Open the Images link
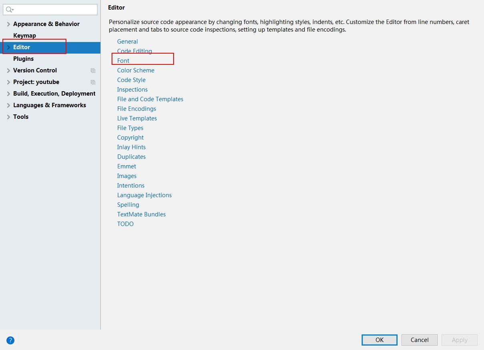The image size is (484, 350). pos(127,176)
